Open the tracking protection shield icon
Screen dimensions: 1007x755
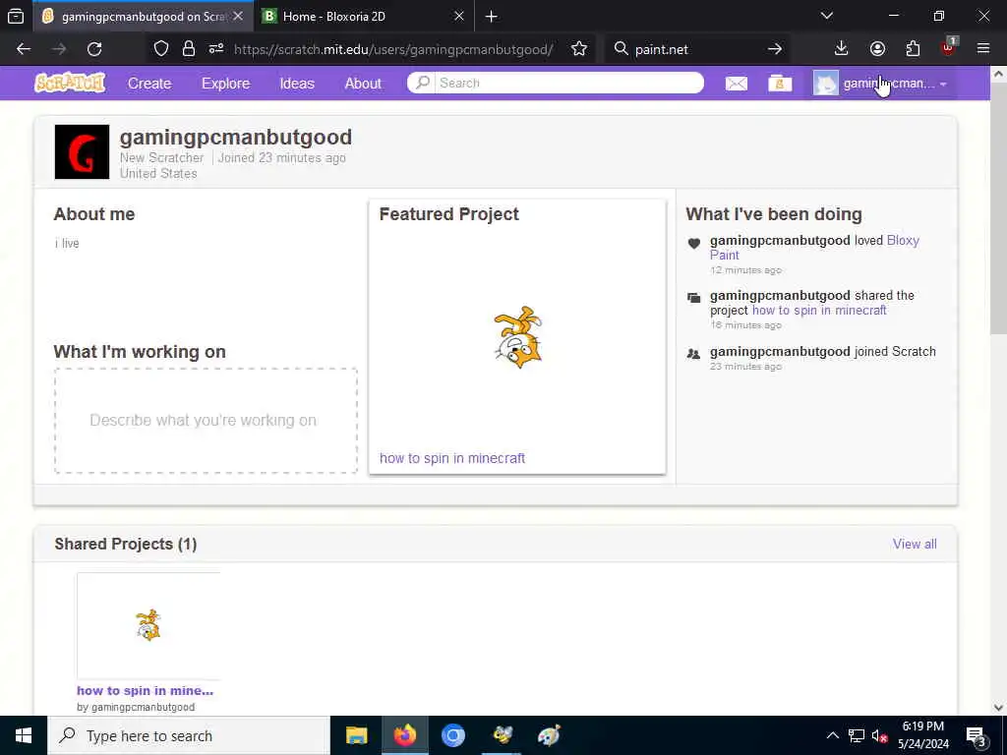[161, 49]
